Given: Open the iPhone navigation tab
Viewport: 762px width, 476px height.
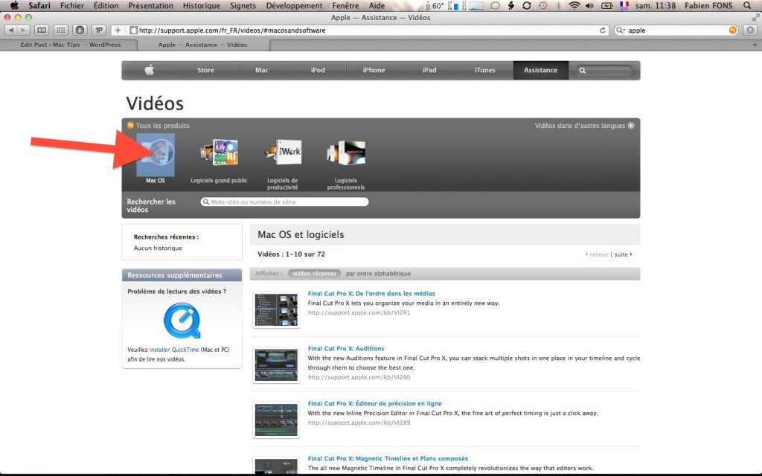Looking at the screenshot, I should pyautogui.click(x=374, y=70).
